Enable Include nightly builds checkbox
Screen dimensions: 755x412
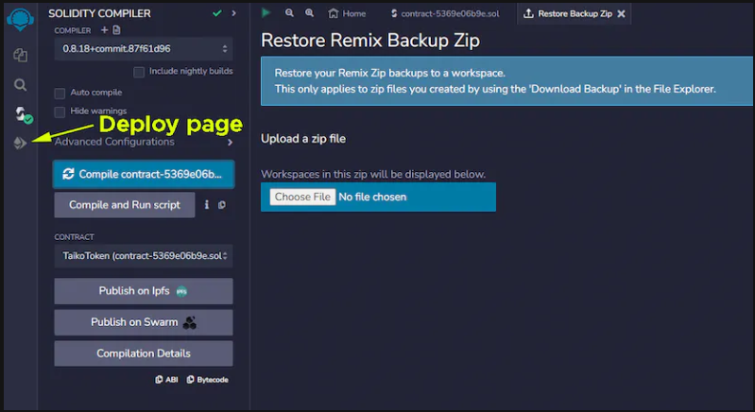pos(139,72)
